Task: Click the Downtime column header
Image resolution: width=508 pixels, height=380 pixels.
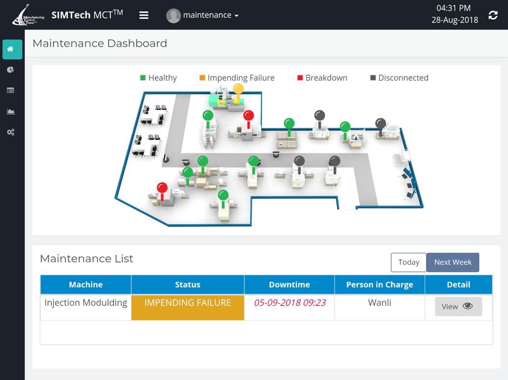Action: (289, 284)
